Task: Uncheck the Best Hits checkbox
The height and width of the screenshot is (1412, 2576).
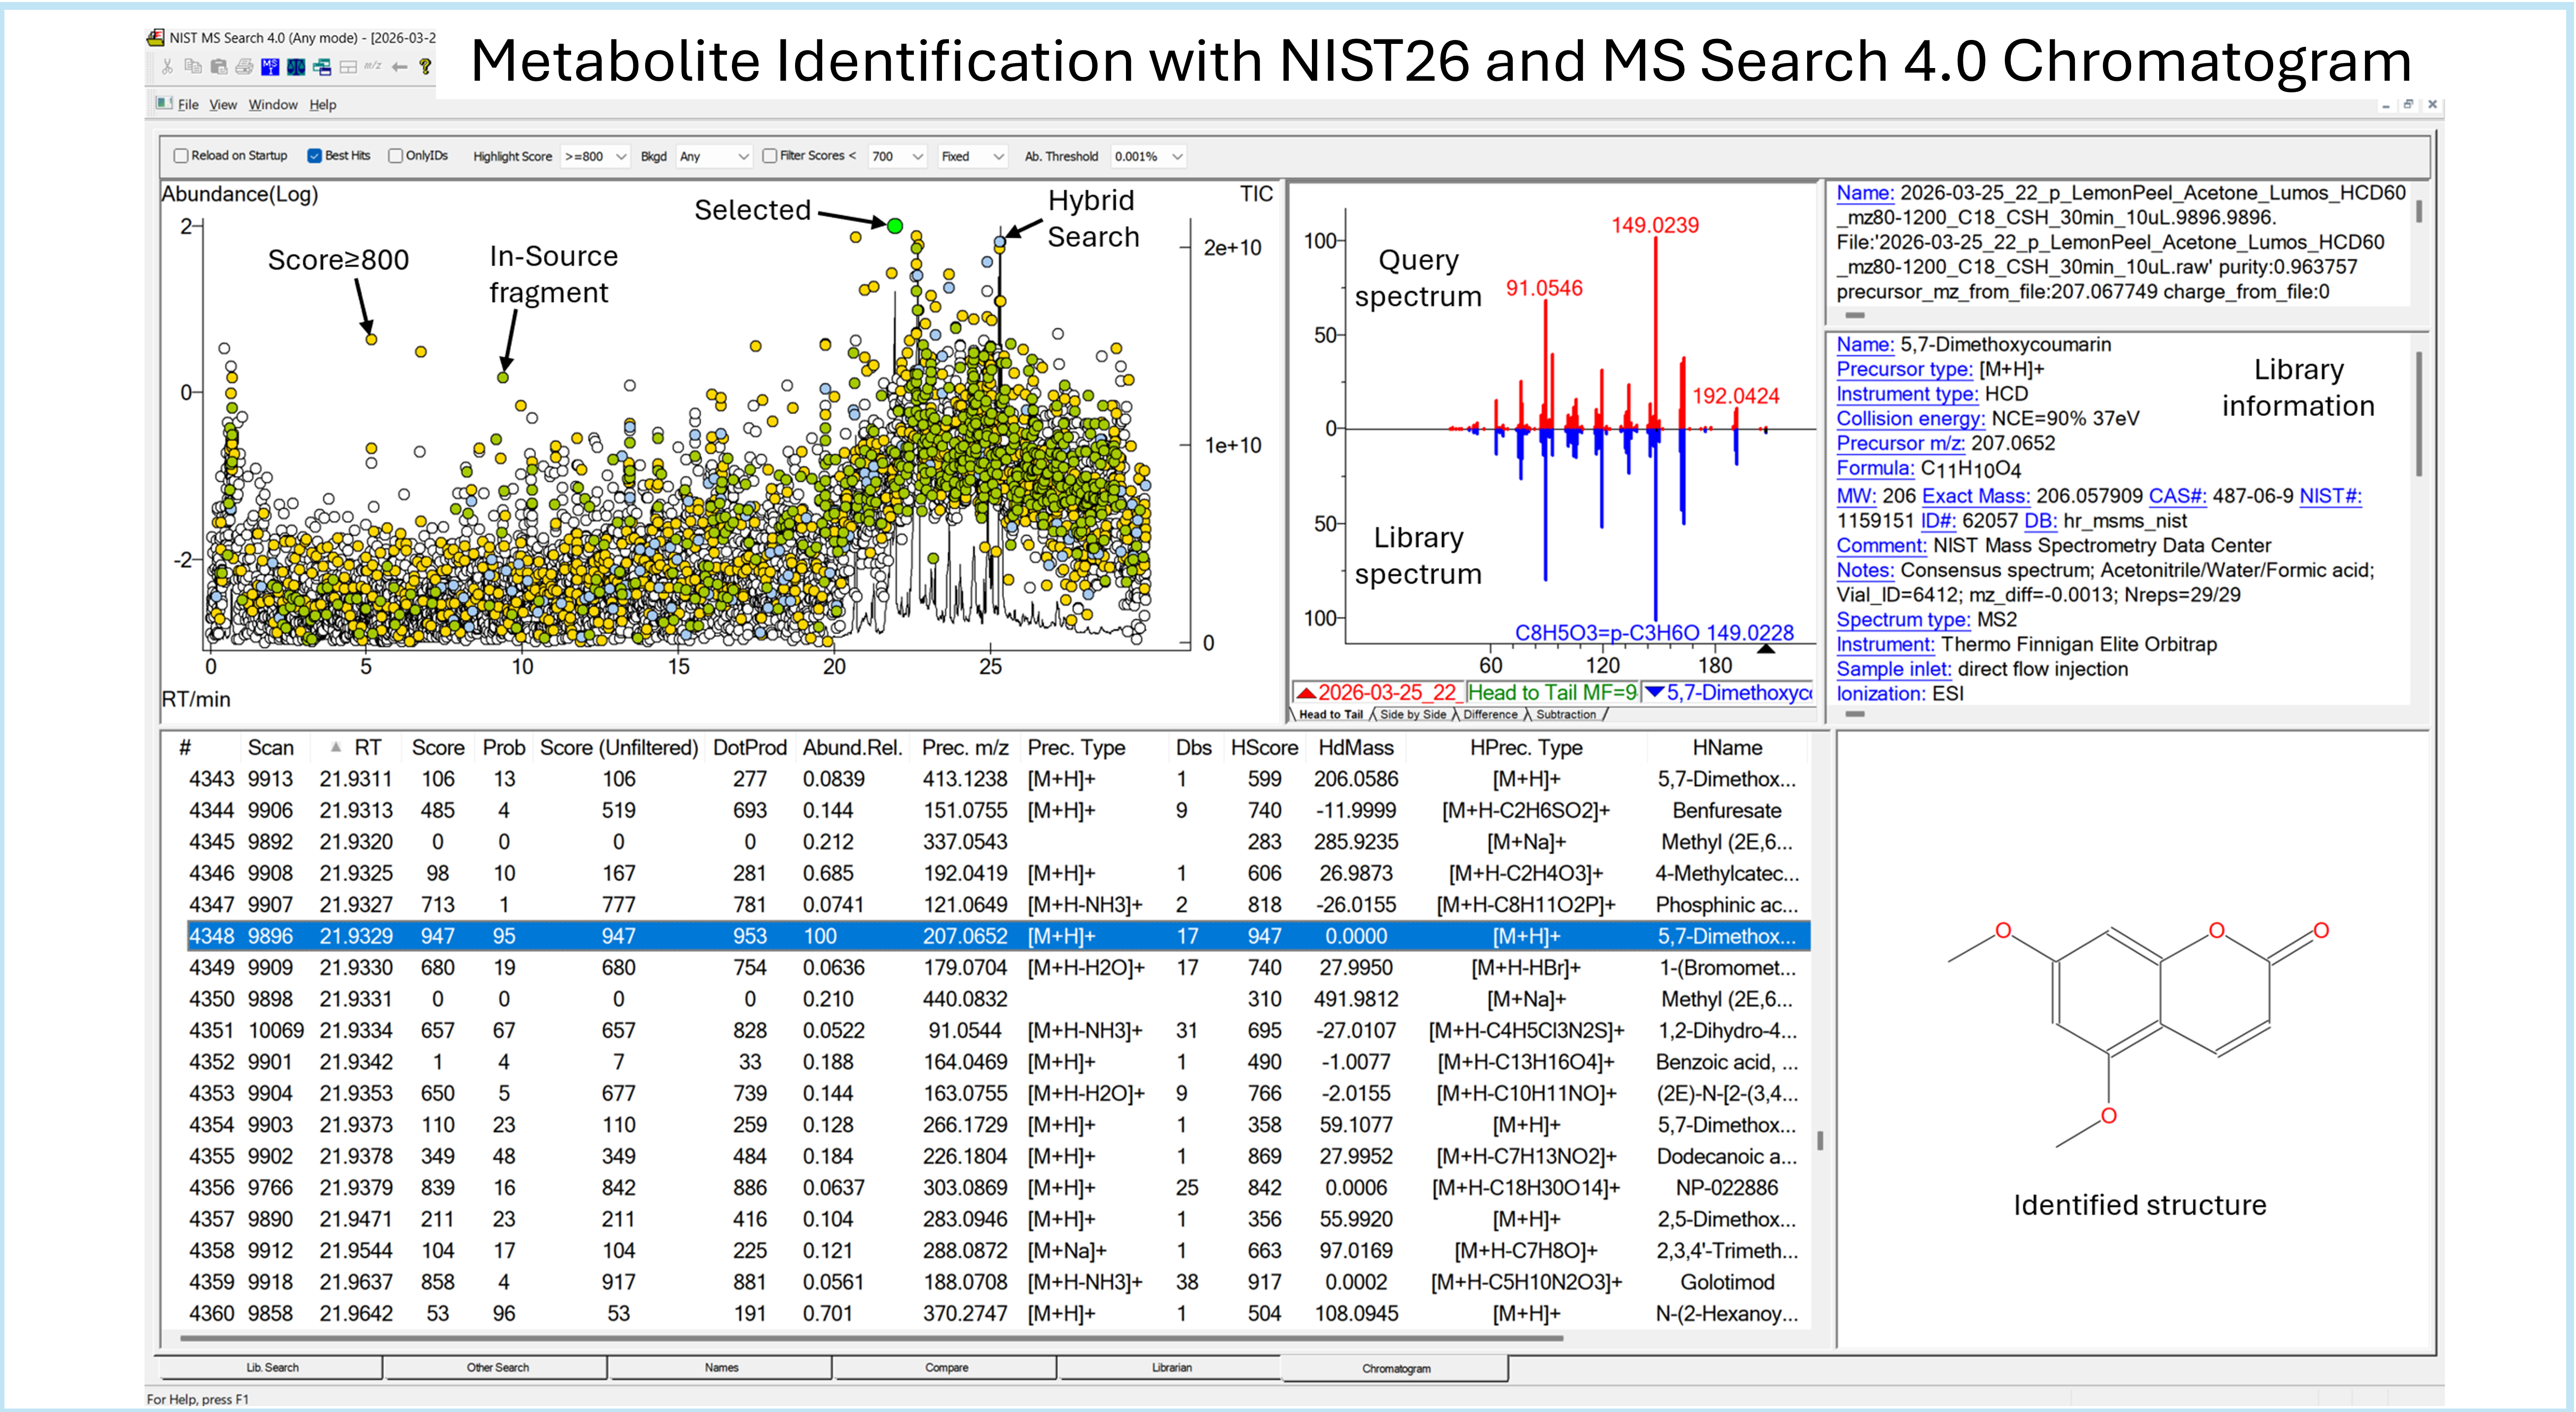Action: click(314, 156)
